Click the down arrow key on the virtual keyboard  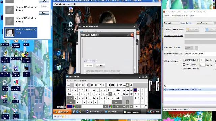pos(128,106)
